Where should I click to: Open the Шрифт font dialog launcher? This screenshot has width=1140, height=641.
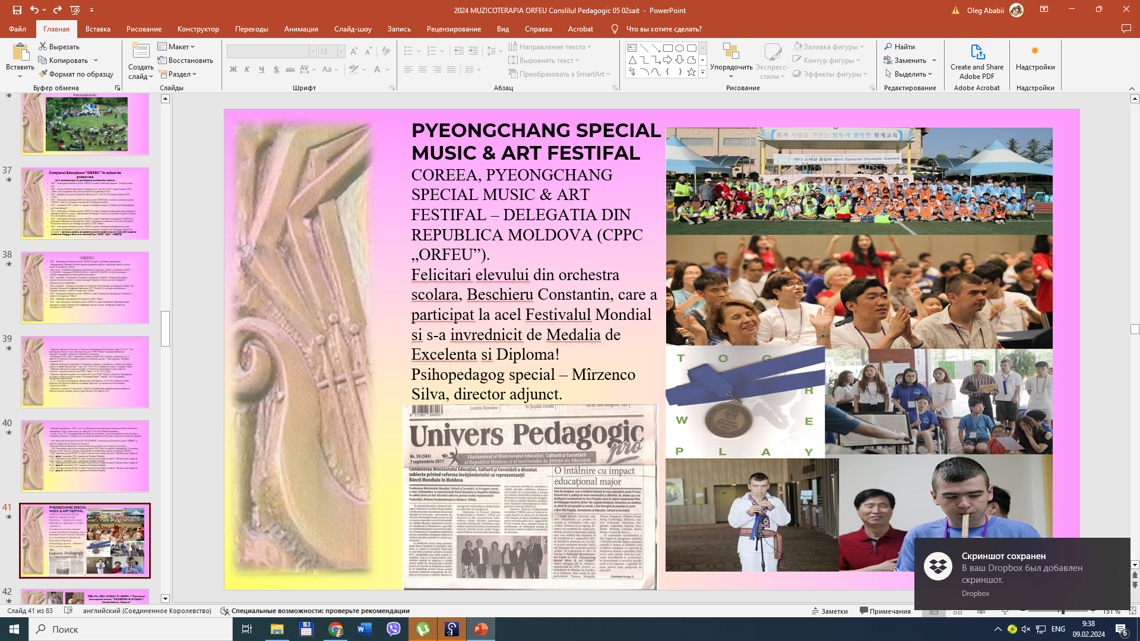click(x=392, y=88)
